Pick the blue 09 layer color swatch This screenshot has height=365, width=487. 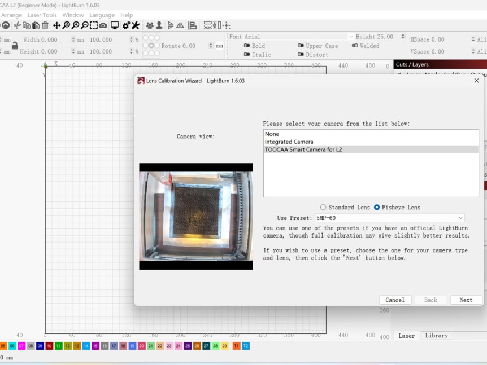pos(40,346)
